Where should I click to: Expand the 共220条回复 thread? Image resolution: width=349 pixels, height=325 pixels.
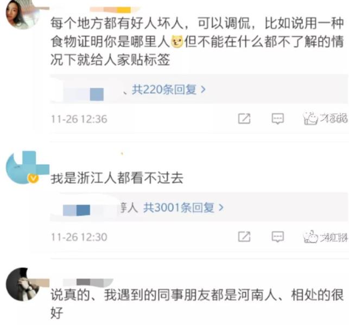click(168, 89)
